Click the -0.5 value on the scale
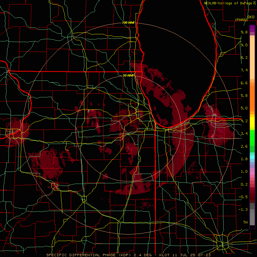Screen dimensions: 257x257 pyautogui.click(x=243, y=197)
